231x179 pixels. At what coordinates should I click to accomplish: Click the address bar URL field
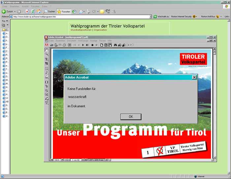[x=81, y=16]
